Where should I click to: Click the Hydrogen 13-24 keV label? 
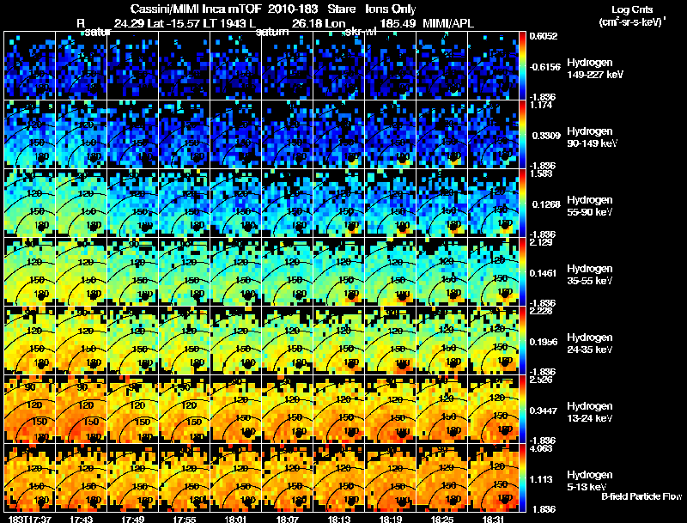tap(590, 411)
